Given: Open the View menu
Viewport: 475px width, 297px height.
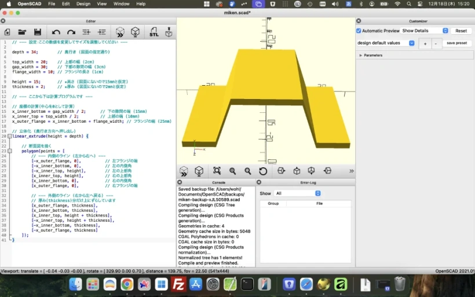Looking at the screenshot, I should (102, 3).
